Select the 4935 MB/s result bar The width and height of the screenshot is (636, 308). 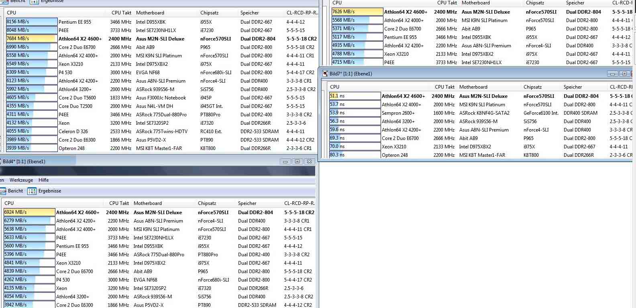(x=357, y=45)
